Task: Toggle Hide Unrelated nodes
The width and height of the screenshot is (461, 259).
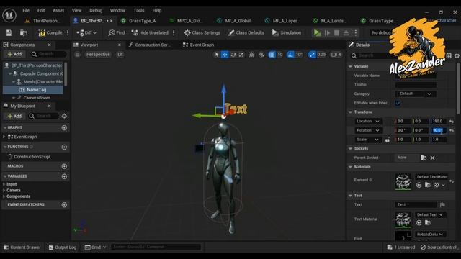Action: (150, 32)
